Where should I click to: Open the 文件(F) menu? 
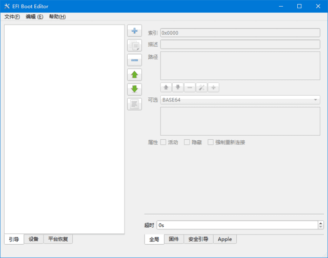[12, 17]
